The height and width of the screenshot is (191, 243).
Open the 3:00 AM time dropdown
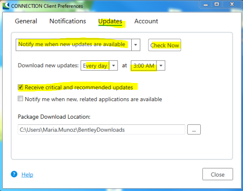(161, 66)
